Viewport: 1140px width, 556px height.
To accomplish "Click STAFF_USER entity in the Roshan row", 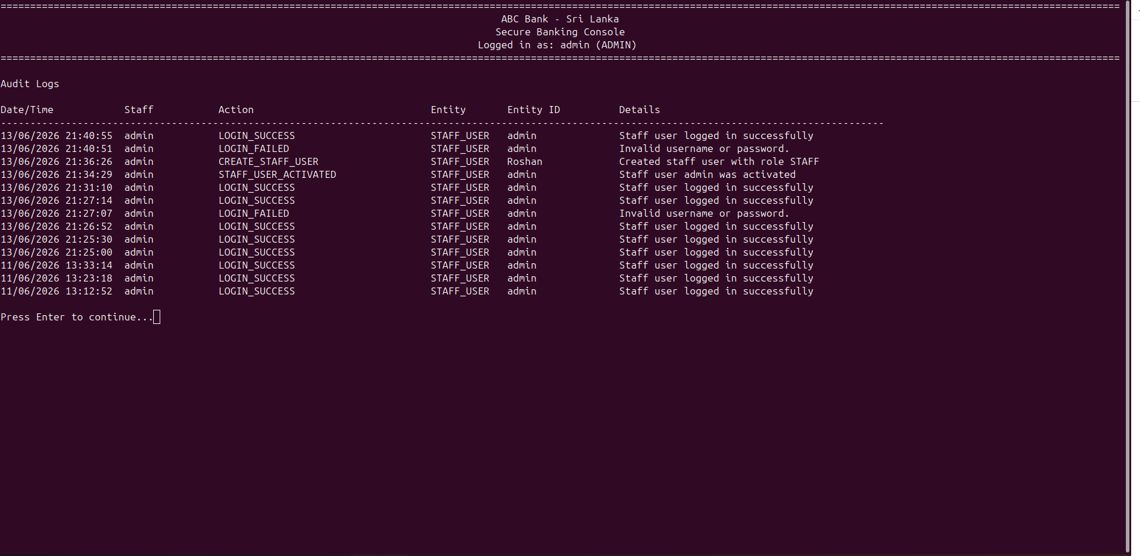I will pos(460,161).
